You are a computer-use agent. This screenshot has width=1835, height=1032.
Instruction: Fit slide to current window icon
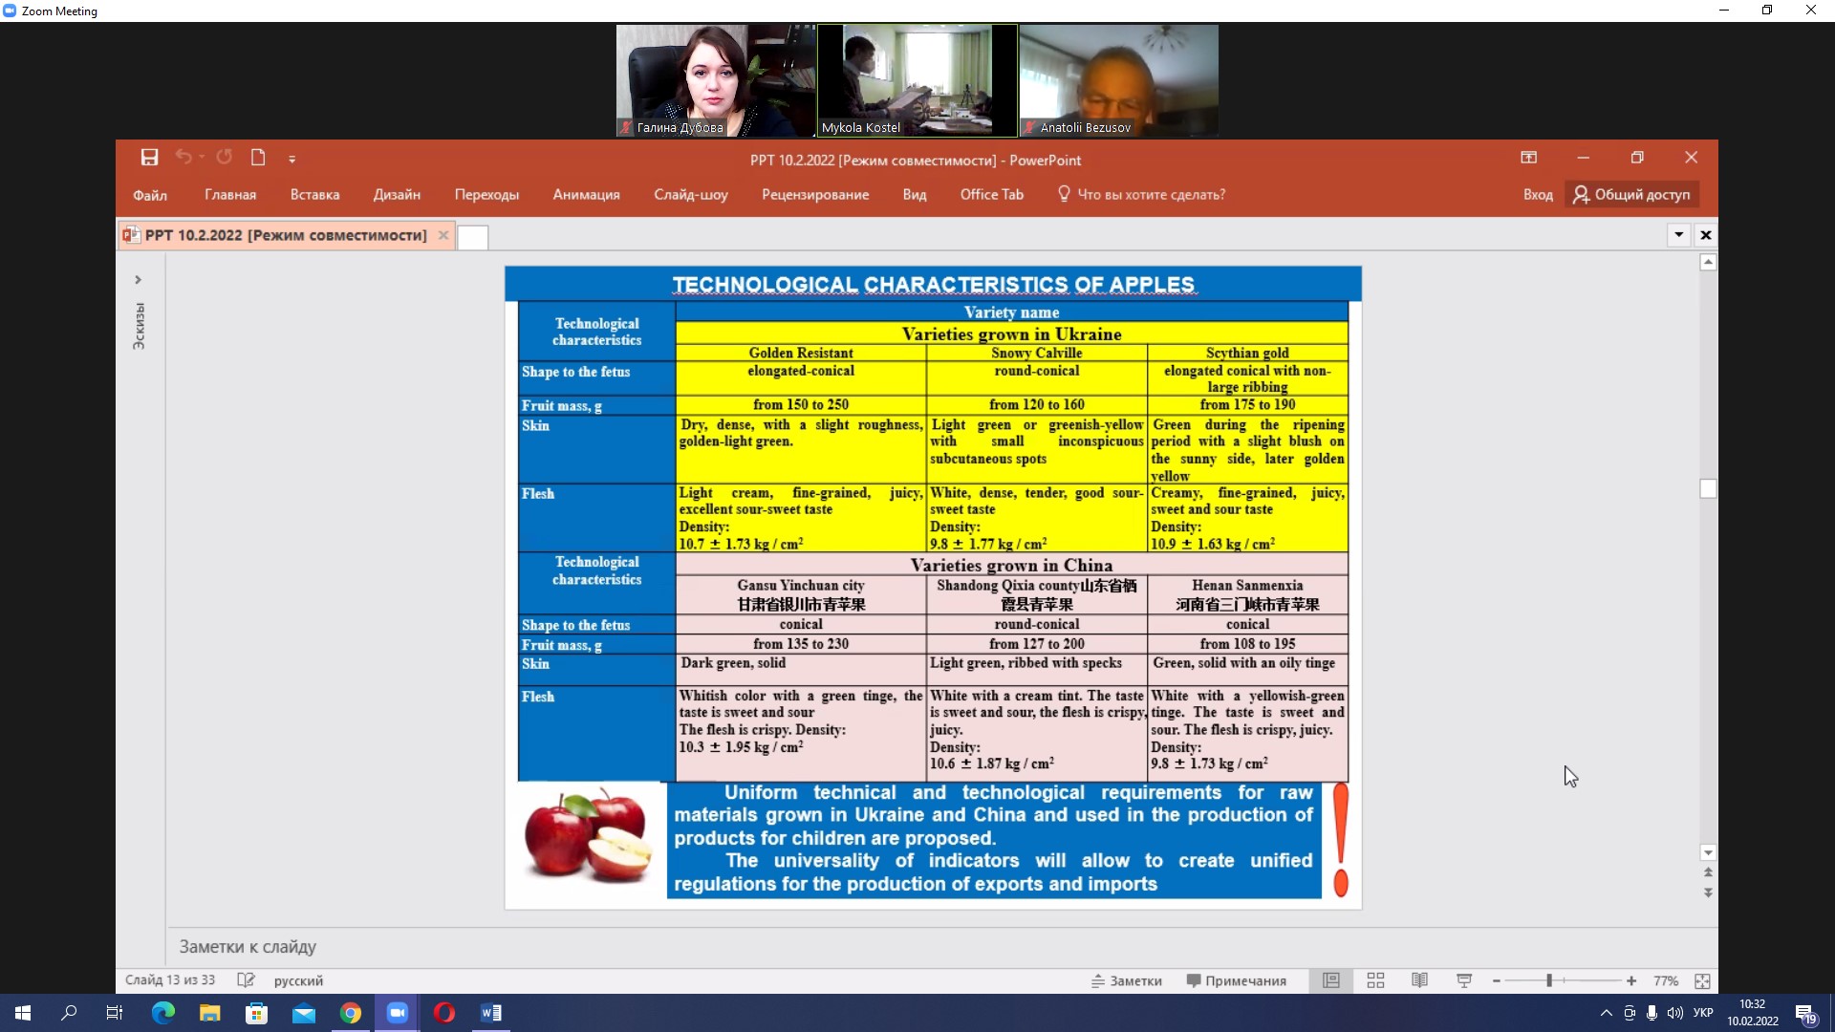pyautogui.click(x=1702, y=981)
